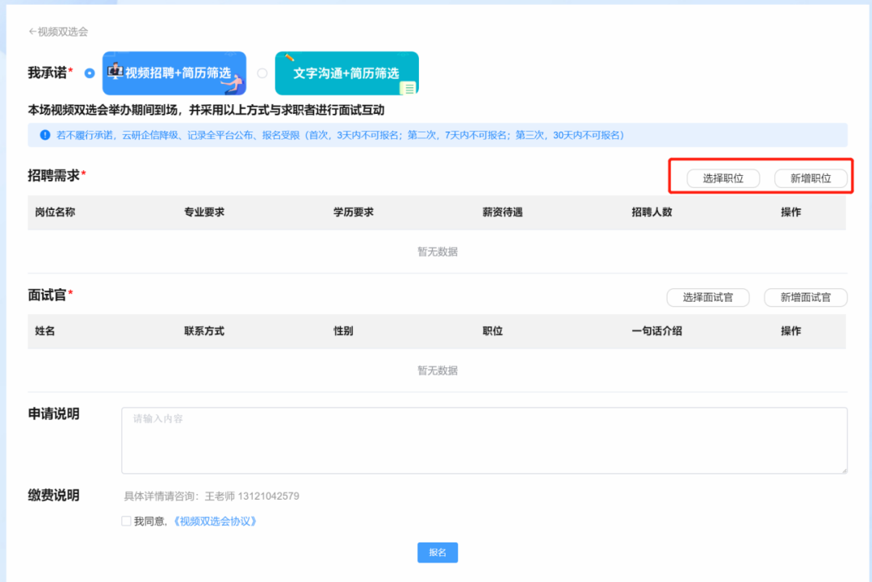Go back via the 视频双选会 arrow
872x582 pixels.
pos(57,31)
